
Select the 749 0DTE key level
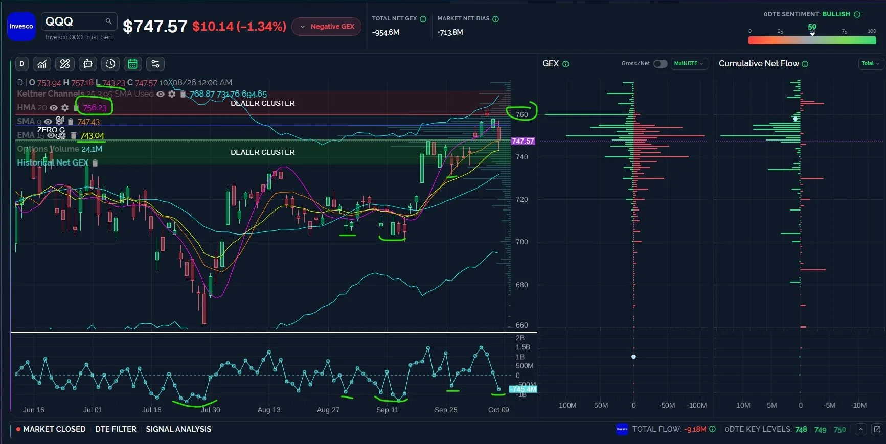coord(821,430)
